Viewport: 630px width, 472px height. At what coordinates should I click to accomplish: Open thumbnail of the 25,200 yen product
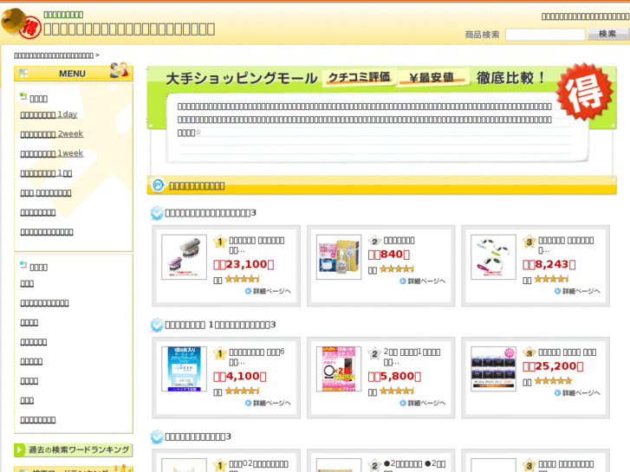pos(493,369)
